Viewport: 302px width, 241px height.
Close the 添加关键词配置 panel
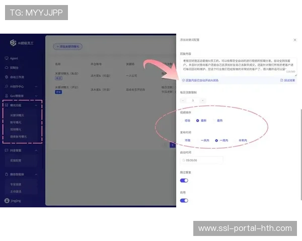point(294,40)
